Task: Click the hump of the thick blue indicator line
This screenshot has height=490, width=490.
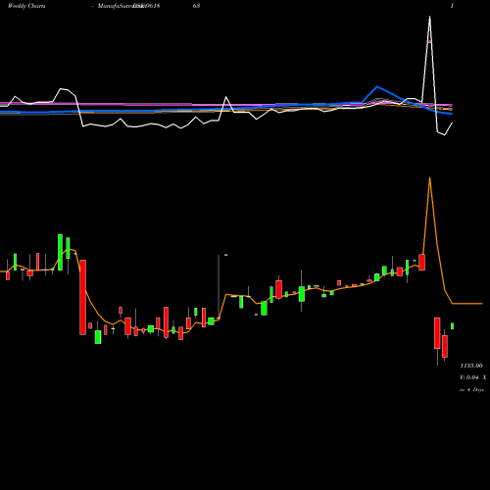Action: pyautogui.click(x=377, y=87)
